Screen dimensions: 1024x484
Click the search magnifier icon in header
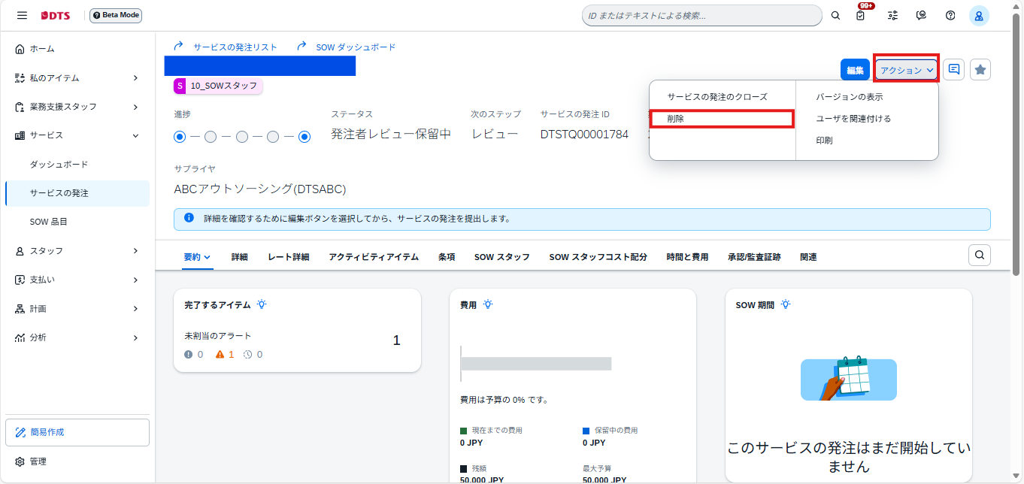pos(835,16)
